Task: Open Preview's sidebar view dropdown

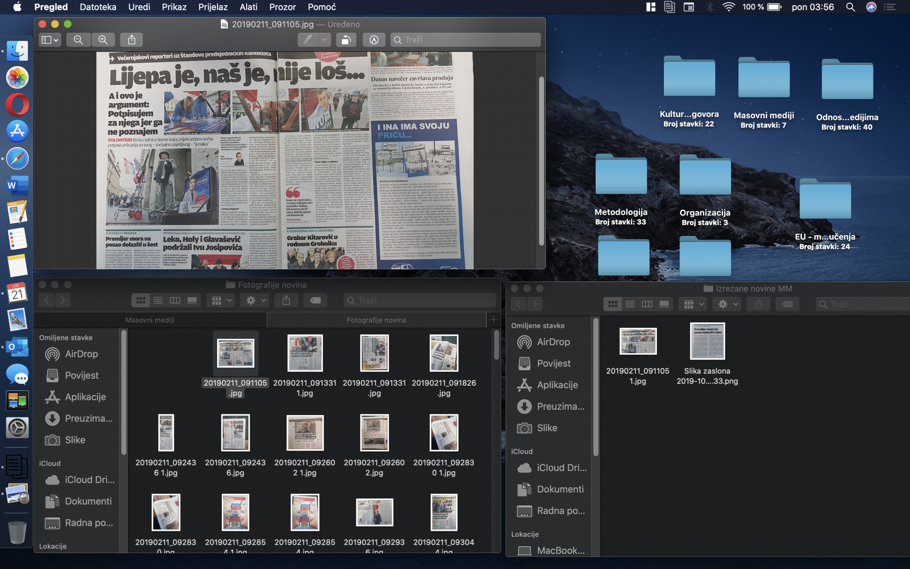Action: pos(50,40)
